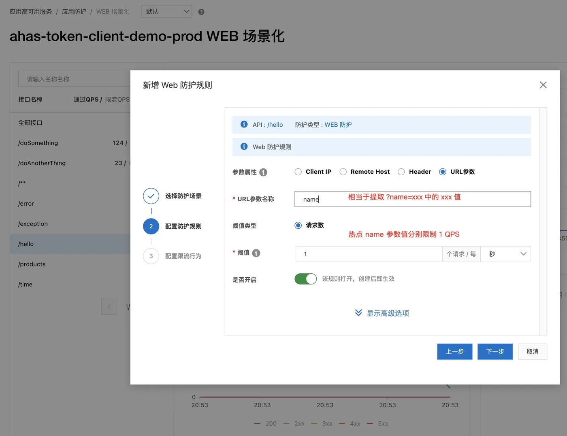The image size is (567, 436).
Task: Select /time interface row
Action: [x=70, y=285]
